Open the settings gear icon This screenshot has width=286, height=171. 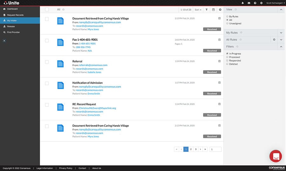261,3
